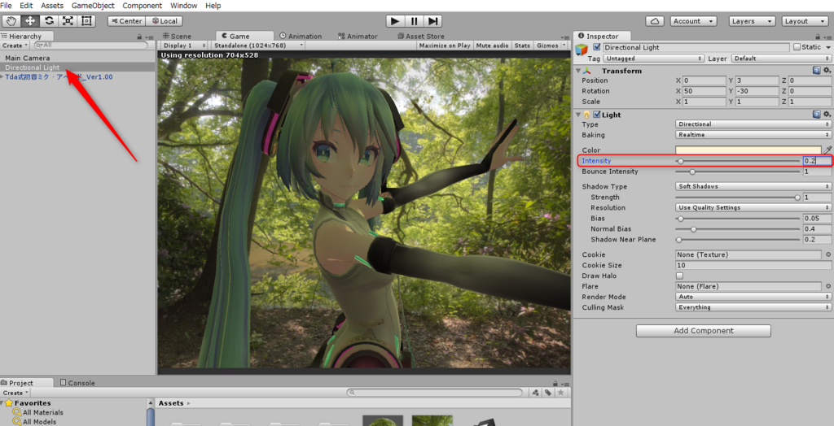The image size is (834, 426).
Task: Open the Gizmos dropdown
Action: pyautogui.click(x=551, y=46)
